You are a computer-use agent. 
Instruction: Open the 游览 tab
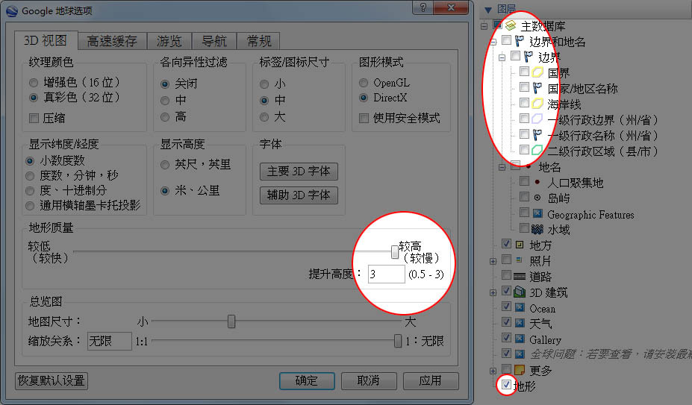click(169, 41)
